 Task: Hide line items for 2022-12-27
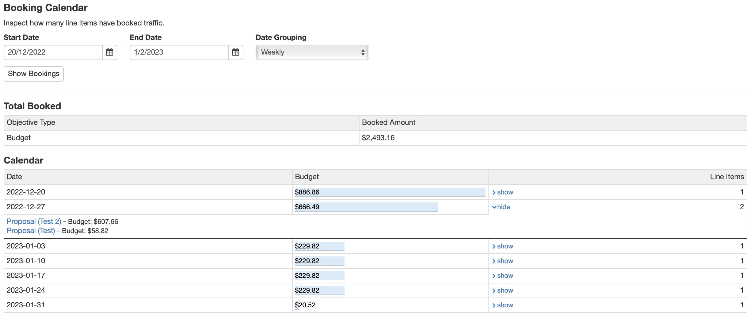tap(501, 207)
